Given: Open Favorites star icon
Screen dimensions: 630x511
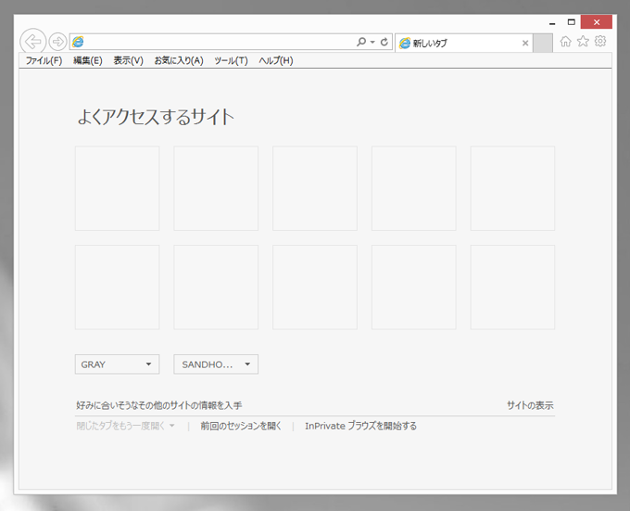Looking at the screenshot, I should [x=583, y=41].
